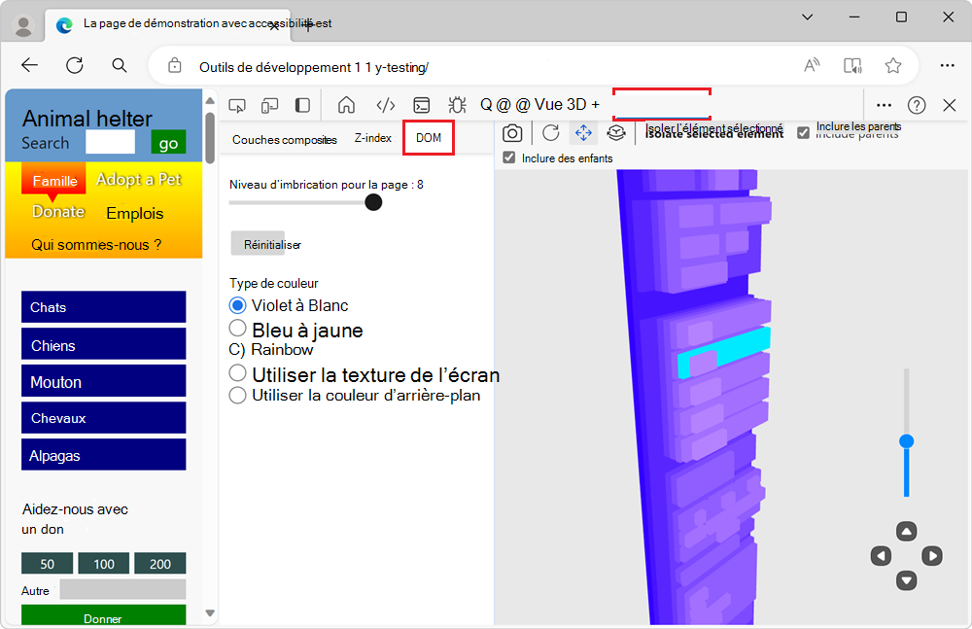Click the browser search magnifier icon

(x=119, y=65)
